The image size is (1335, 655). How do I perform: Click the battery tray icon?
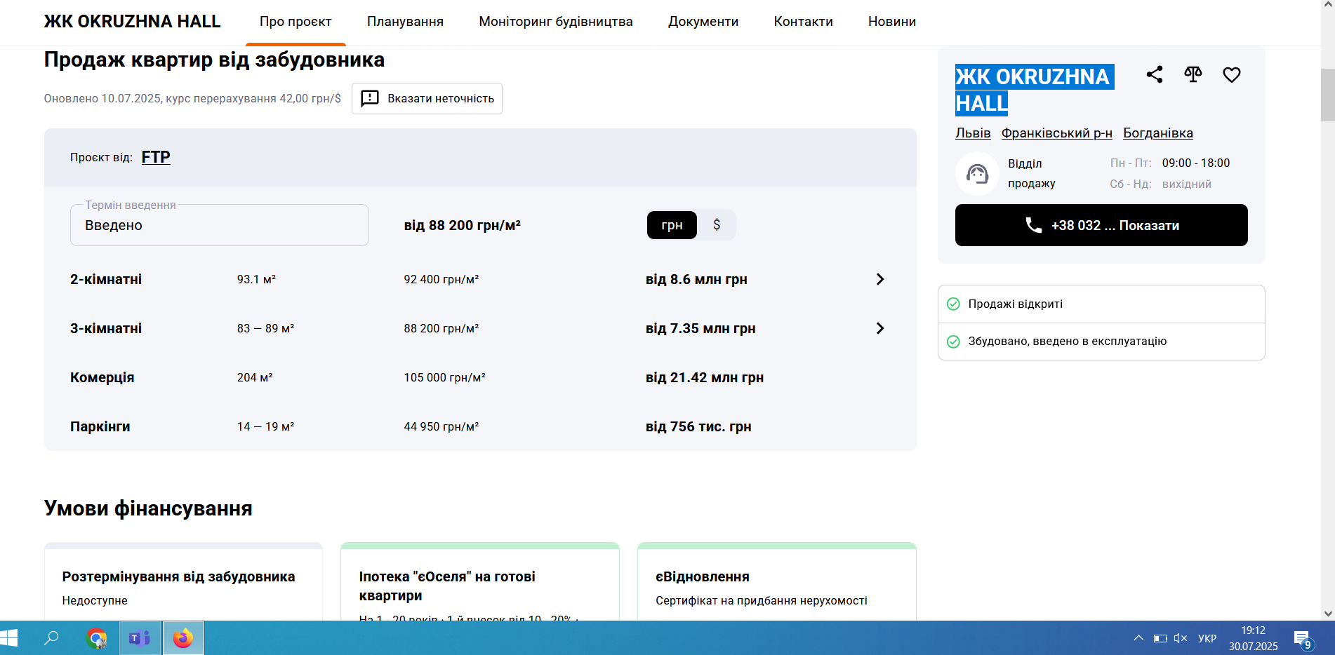1160,638
